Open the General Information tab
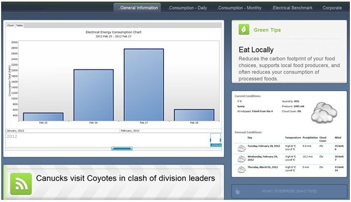The image size is (351, 202). click(x=137, y=8)
